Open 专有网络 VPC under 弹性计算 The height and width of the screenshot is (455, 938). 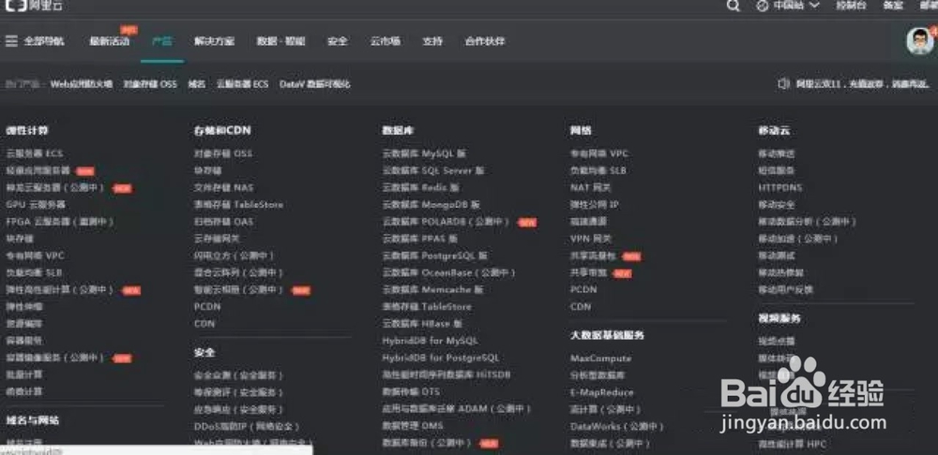pyautogui.click(x=36, y=256)
